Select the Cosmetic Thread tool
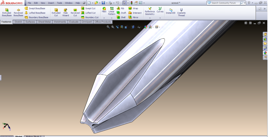This screenshot has height=137, width=271. (x=181, y=12)
